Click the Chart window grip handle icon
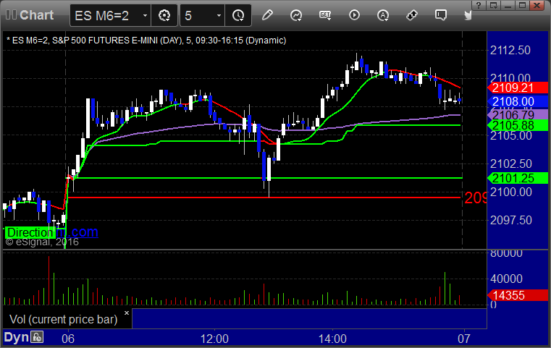The height and width of the screenshot is (348, 551). [x=11, y=14]
